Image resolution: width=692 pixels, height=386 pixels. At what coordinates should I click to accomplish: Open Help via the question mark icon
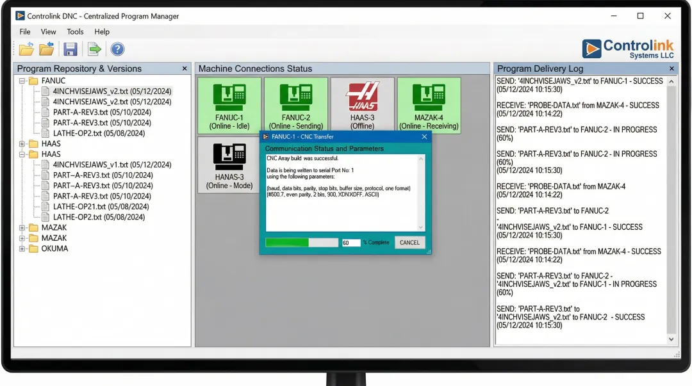tap(117, 49)
